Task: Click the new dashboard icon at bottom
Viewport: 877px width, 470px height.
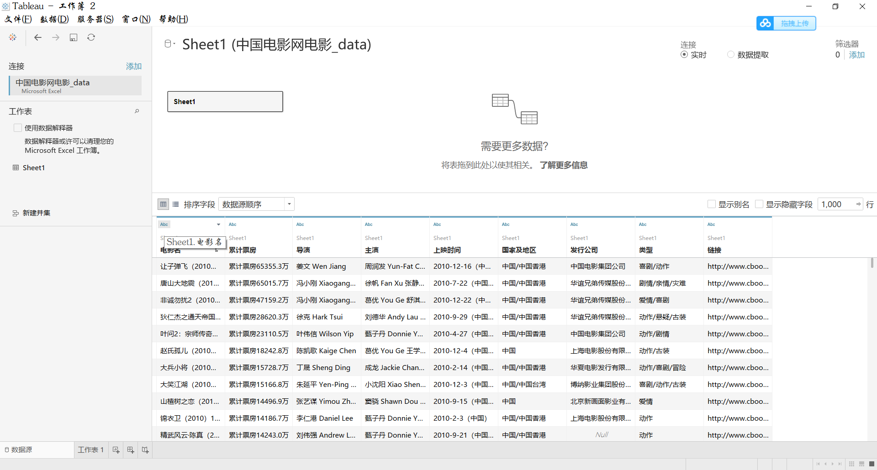Action: point(130,449)
